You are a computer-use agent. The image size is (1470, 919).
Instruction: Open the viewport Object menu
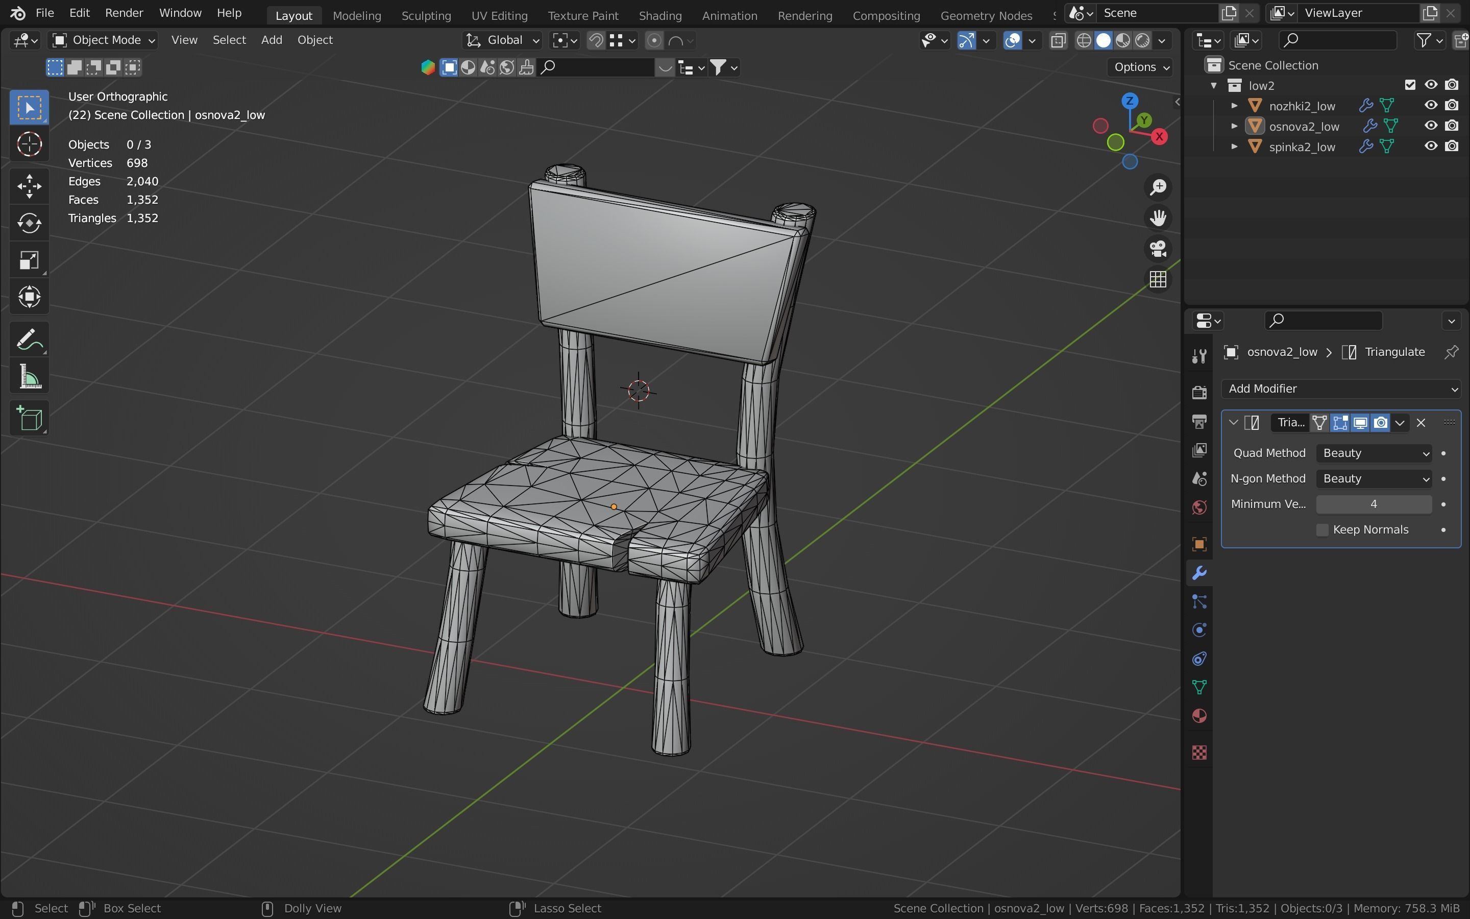[x=314, y=40]
